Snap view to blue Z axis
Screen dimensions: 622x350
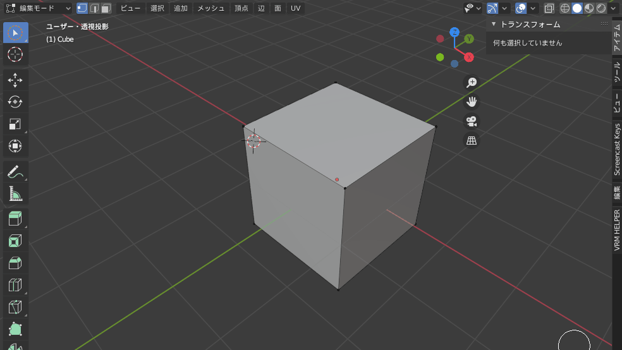pos(454,32)
